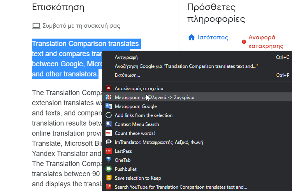Select Search YouTube for Translation Comparison entry
The width and height of the screenshot is (292, 191).
(x=197, y=187)
